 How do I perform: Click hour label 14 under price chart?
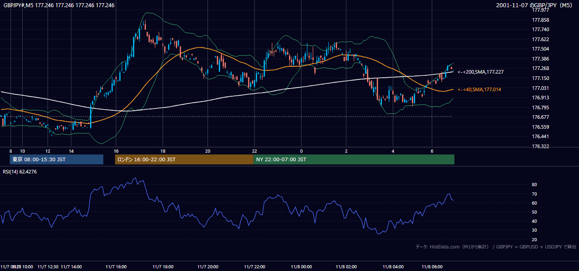pyautogui.click(x=71, y=151)
